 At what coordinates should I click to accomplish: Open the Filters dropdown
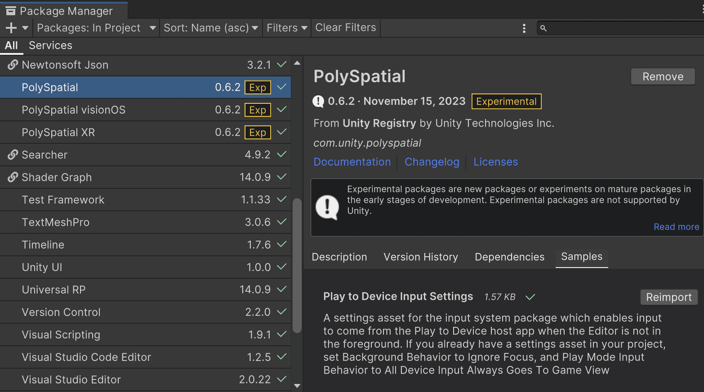(286, 28)
